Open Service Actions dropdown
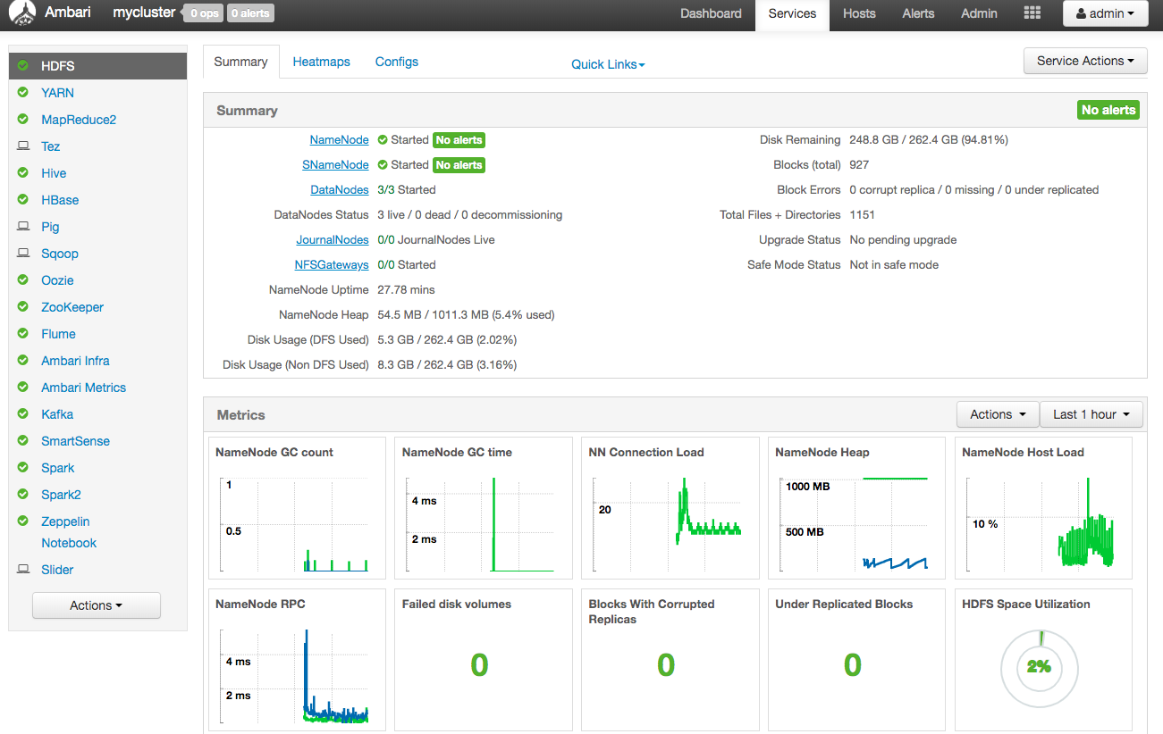1163x734 pixels. 1085,61
